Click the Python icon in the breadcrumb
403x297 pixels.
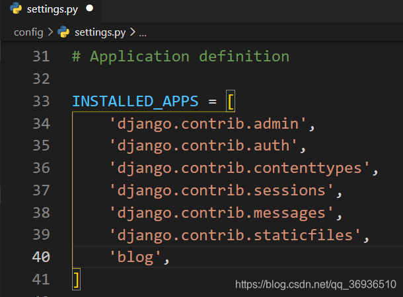click(x=63, y=32)
